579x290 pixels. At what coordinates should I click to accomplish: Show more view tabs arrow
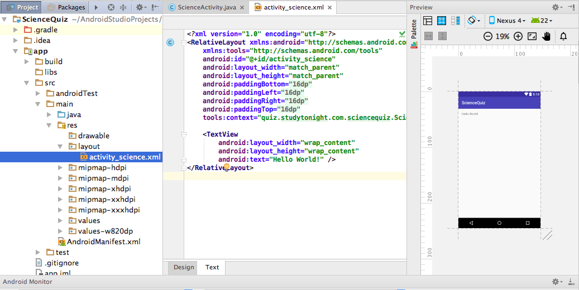click(x=96, y=7)
